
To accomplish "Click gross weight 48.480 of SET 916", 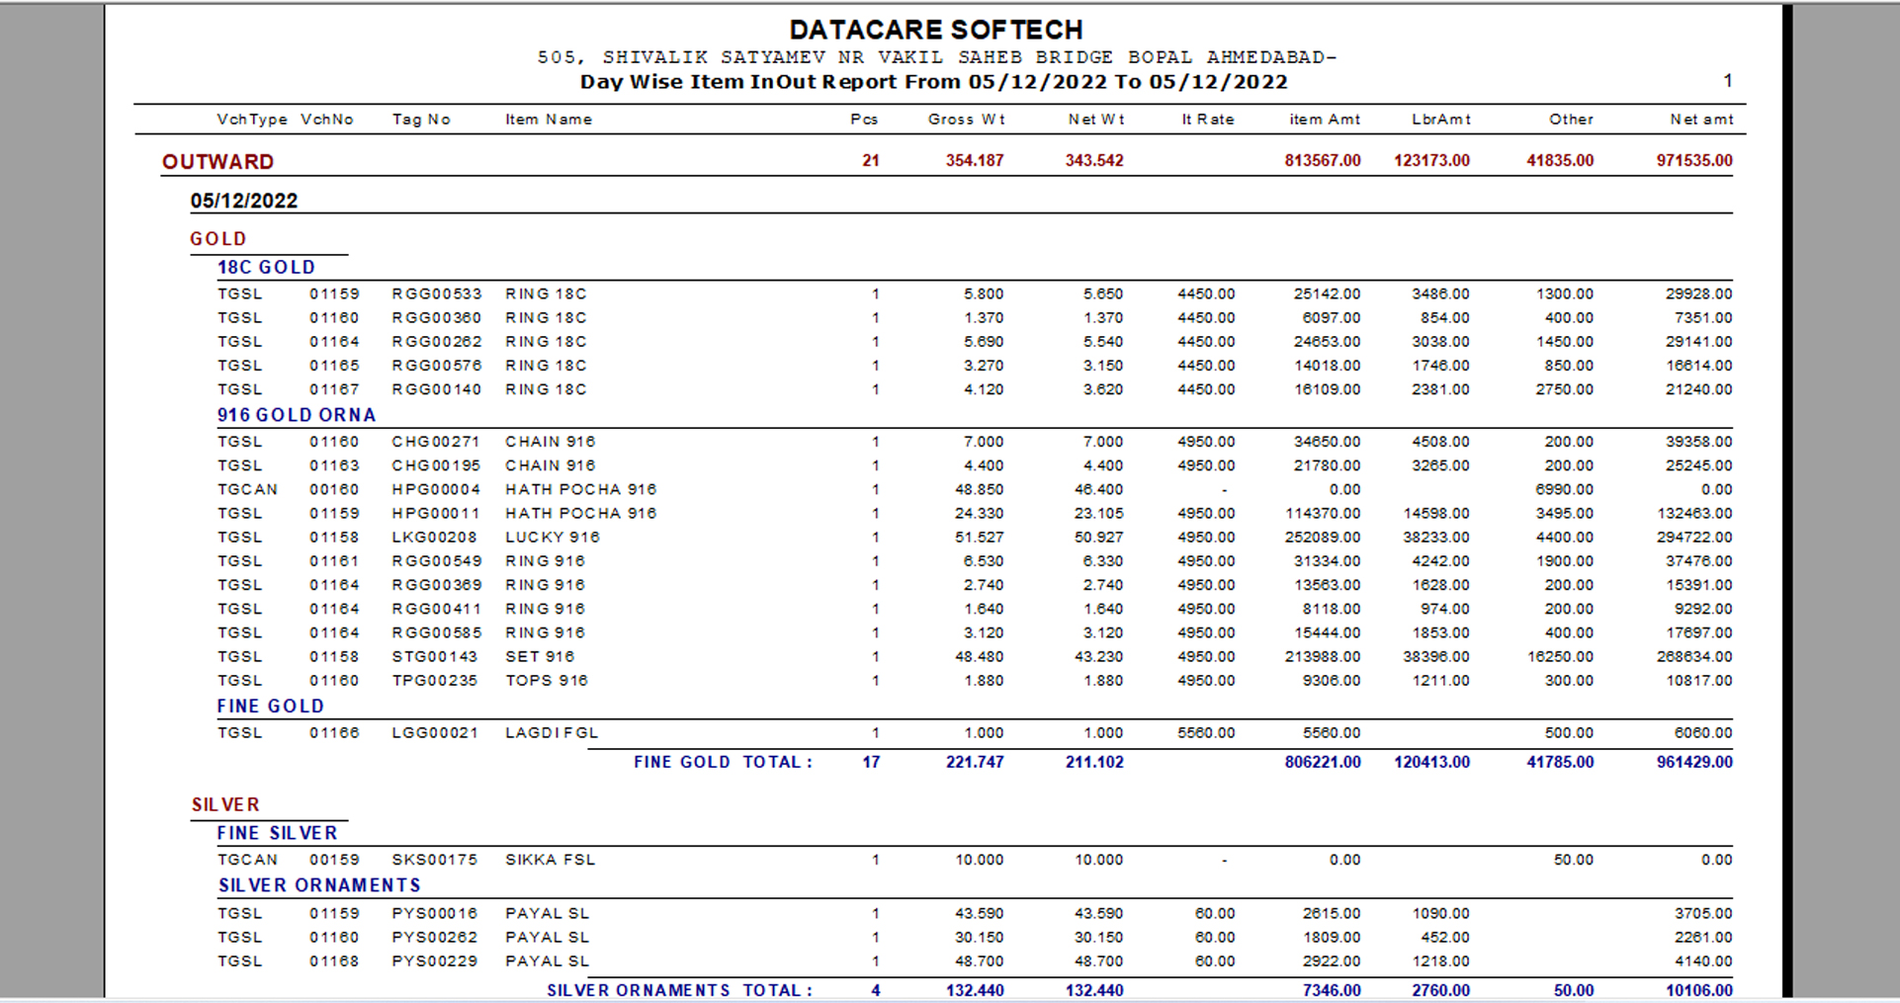I will 980,656.
